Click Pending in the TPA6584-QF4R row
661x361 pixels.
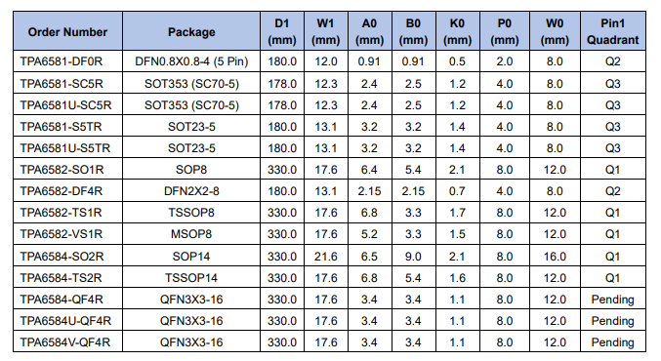[612, 300]
